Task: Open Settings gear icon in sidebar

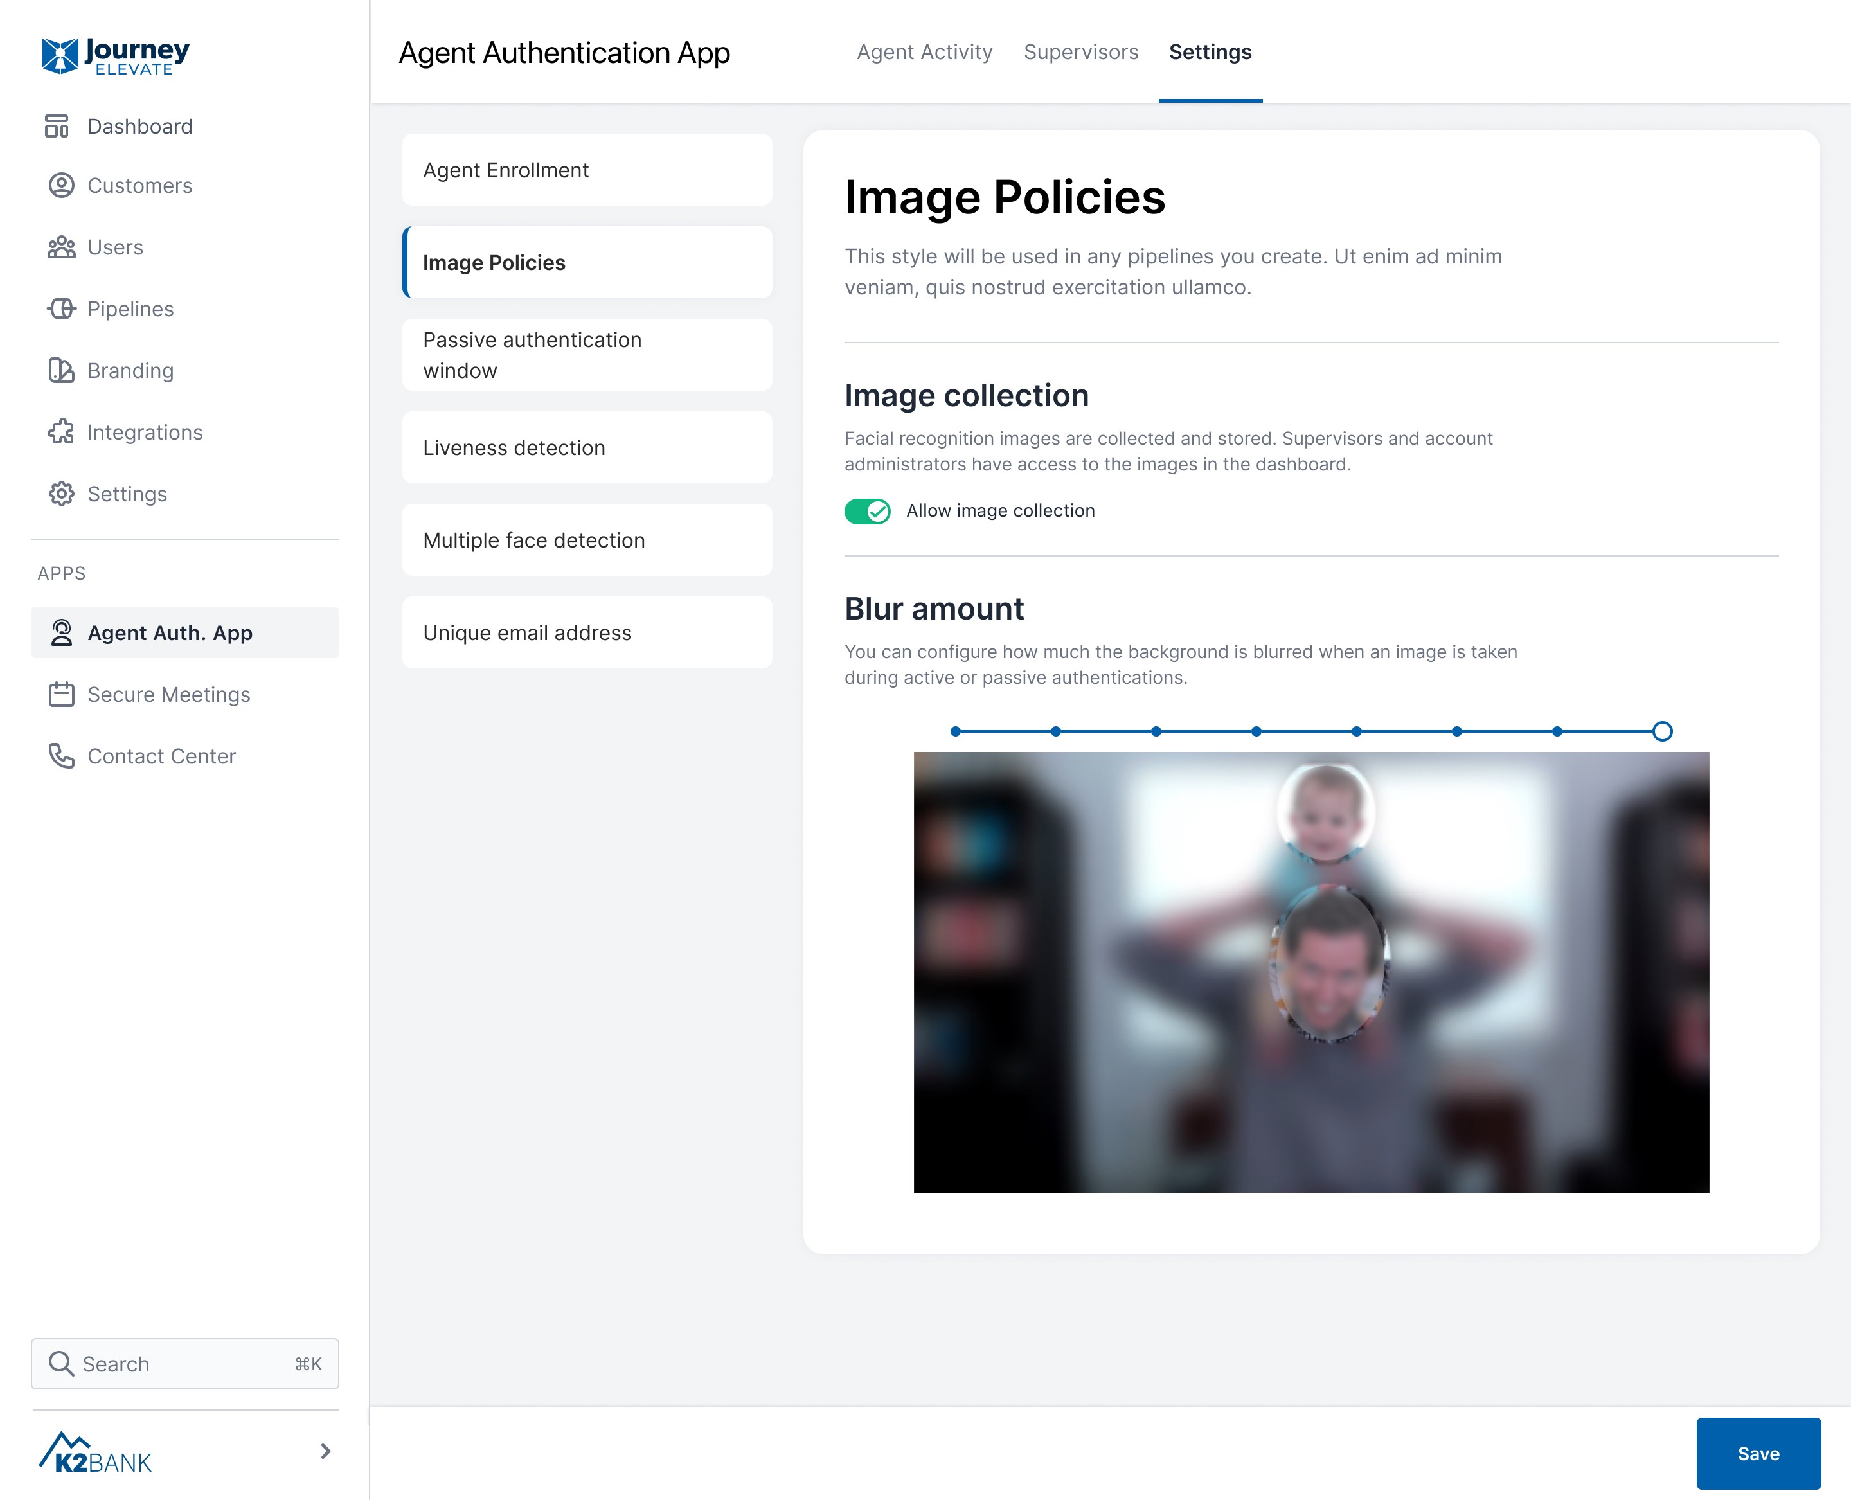Action: pyautogui.click(x=60, y=494)
